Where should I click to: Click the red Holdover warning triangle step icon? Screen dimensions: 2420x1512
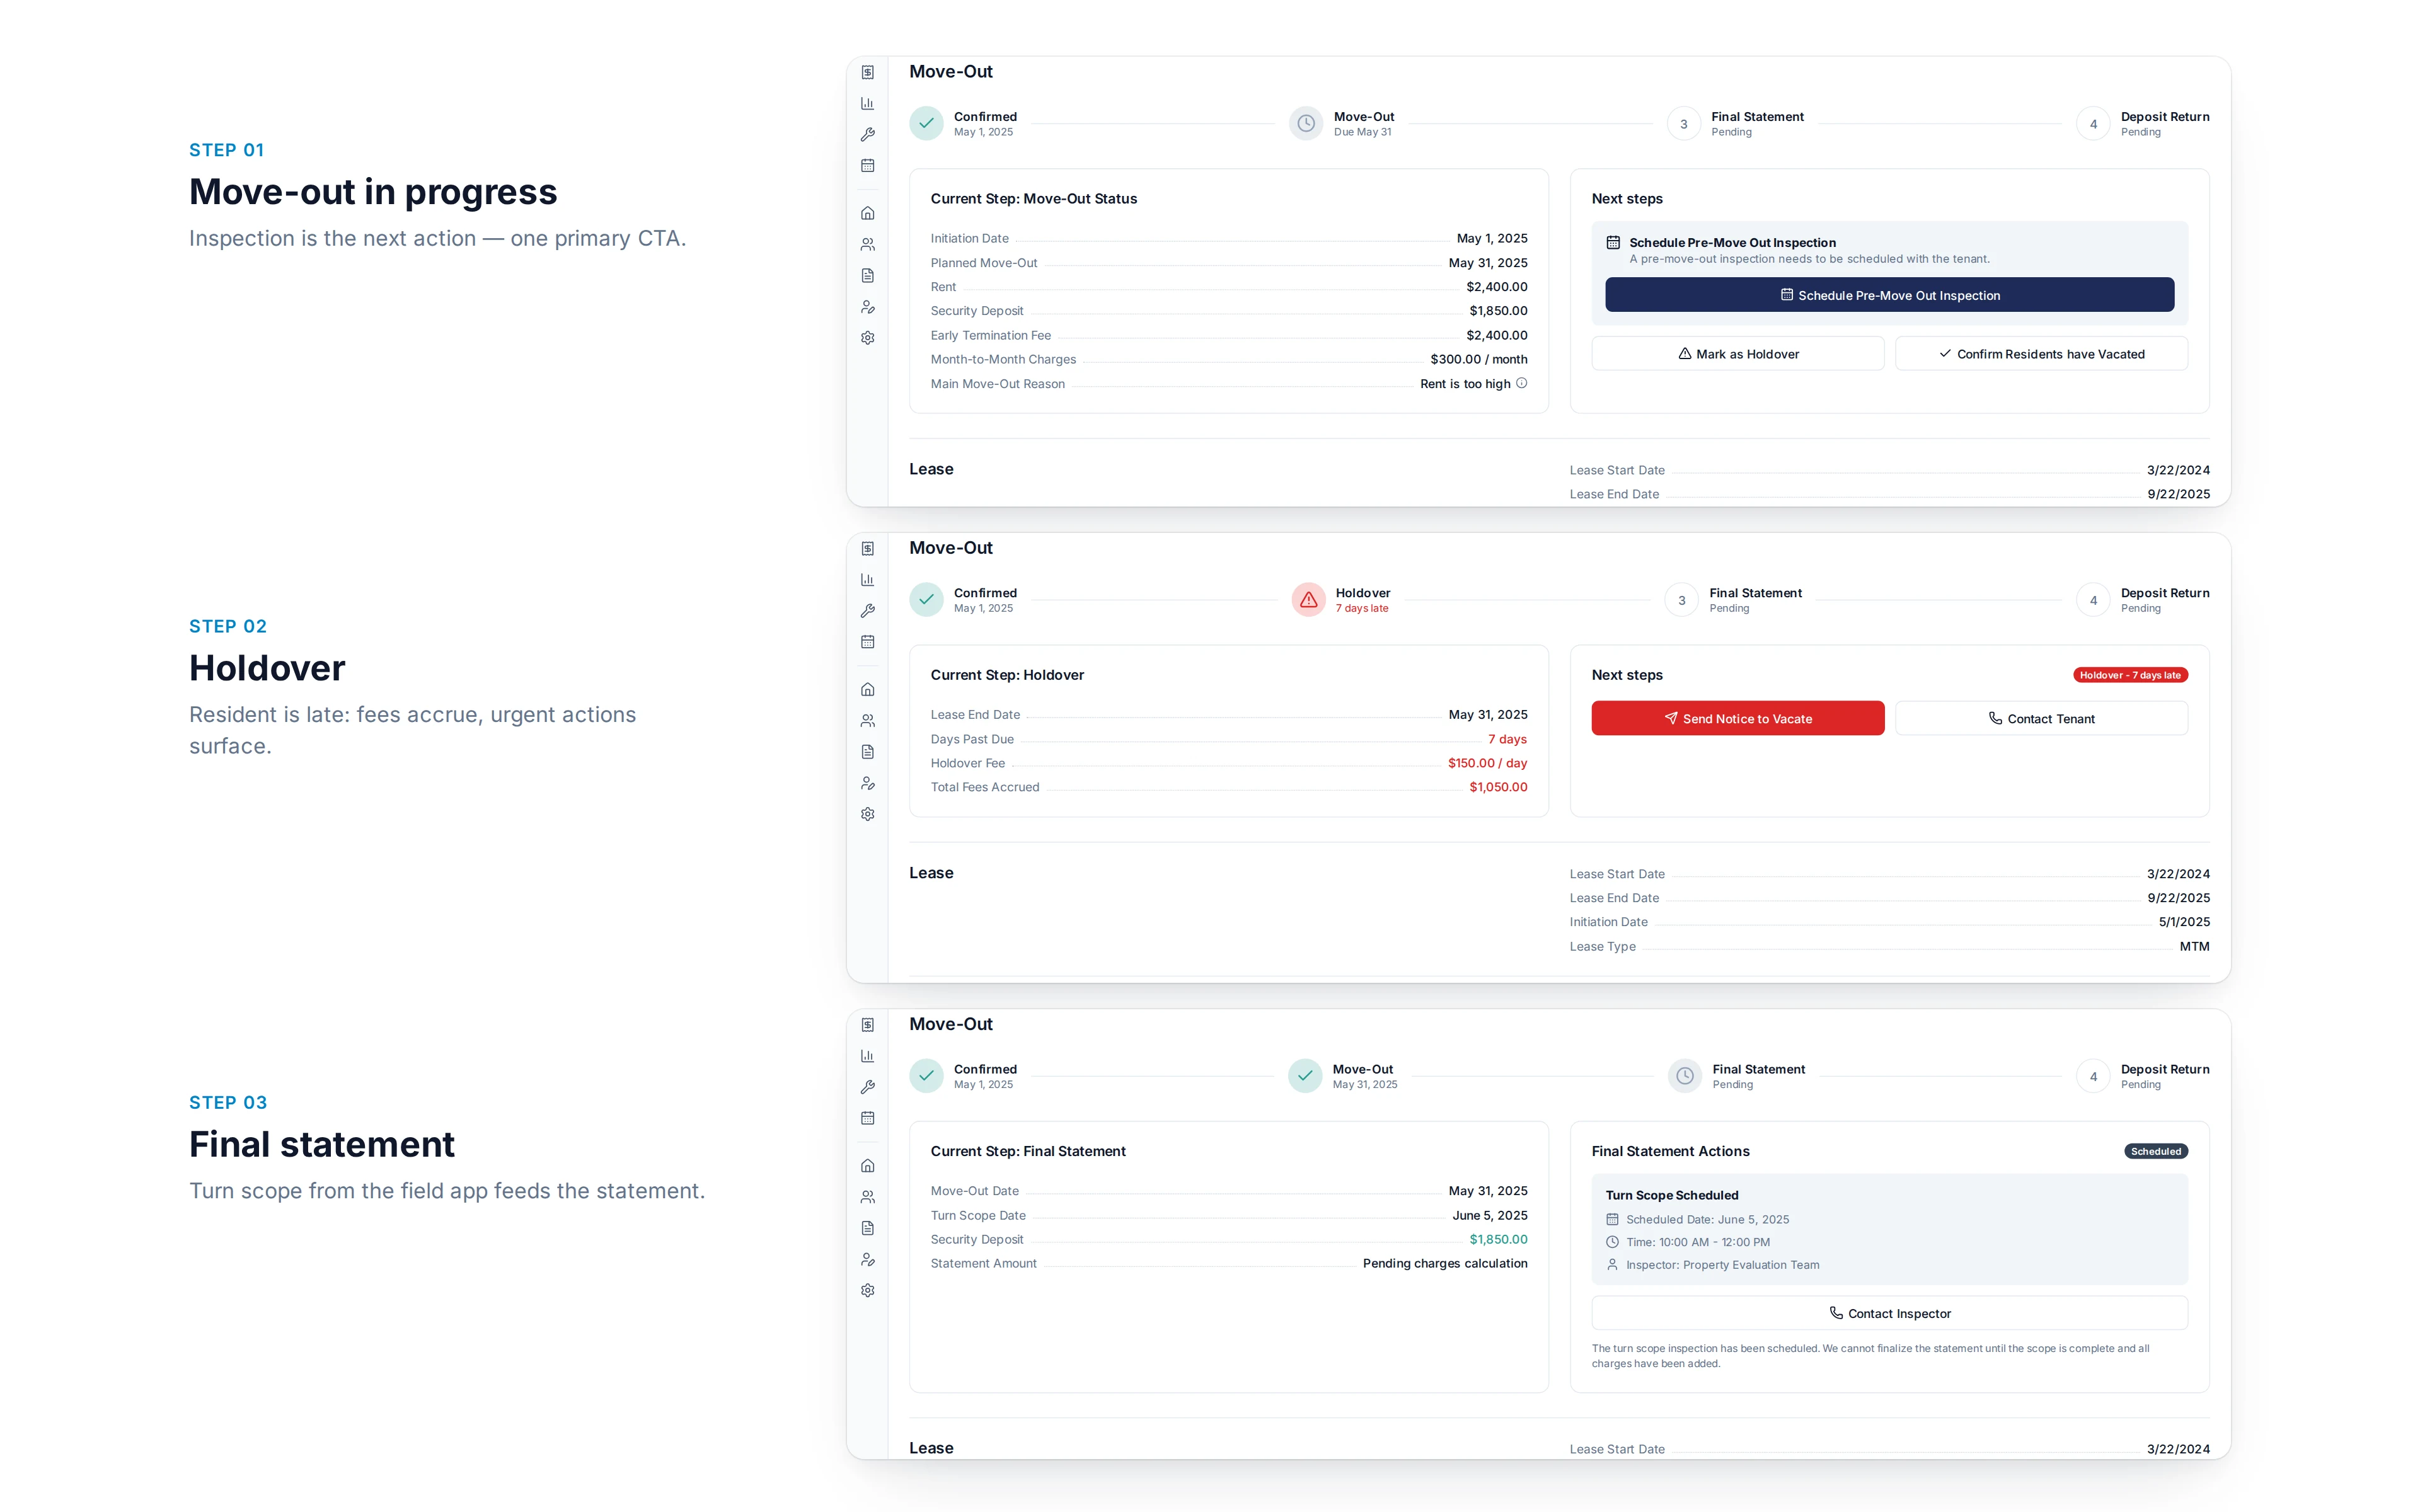(1308, 600)
